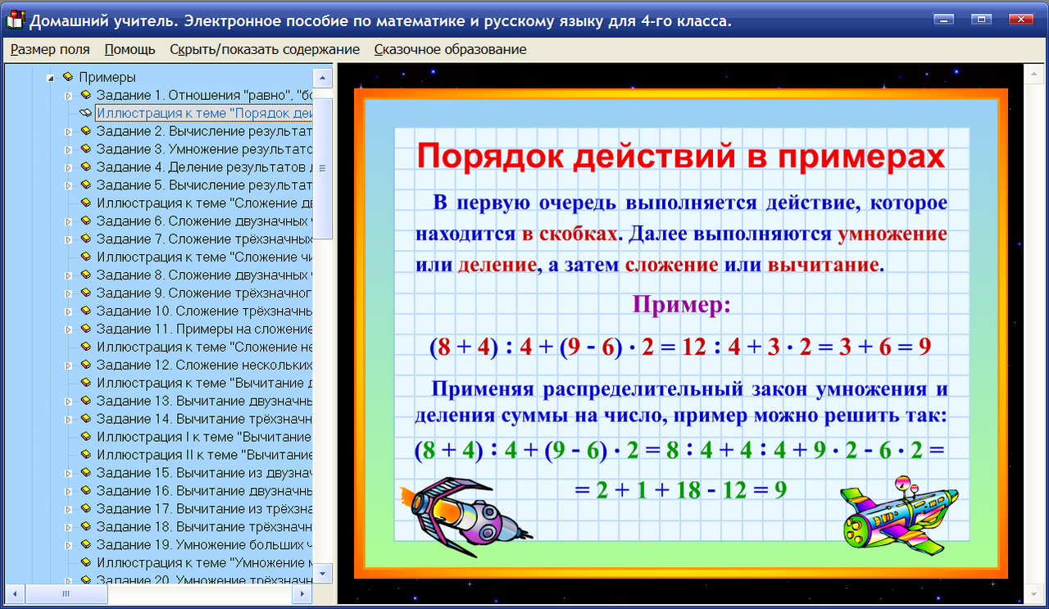Image resolution: width=1049 pixels, height=609 pixels.
Task: Click tree horizontal scrollbar right arrow
Action: point(302,593)
